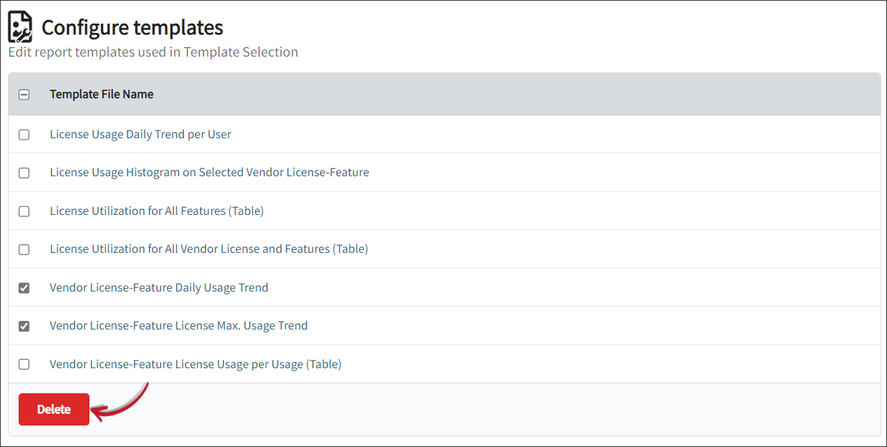Click the select-all checkbox in table header
887x447 pixels.
pyautogui.click(x=24, y=94)
